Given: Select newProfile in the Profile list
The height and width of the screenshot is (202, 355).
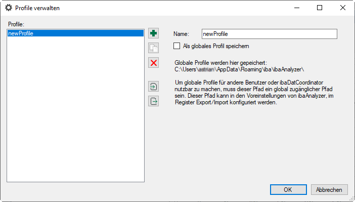Looking at the screenshot, I should point(75,33).
